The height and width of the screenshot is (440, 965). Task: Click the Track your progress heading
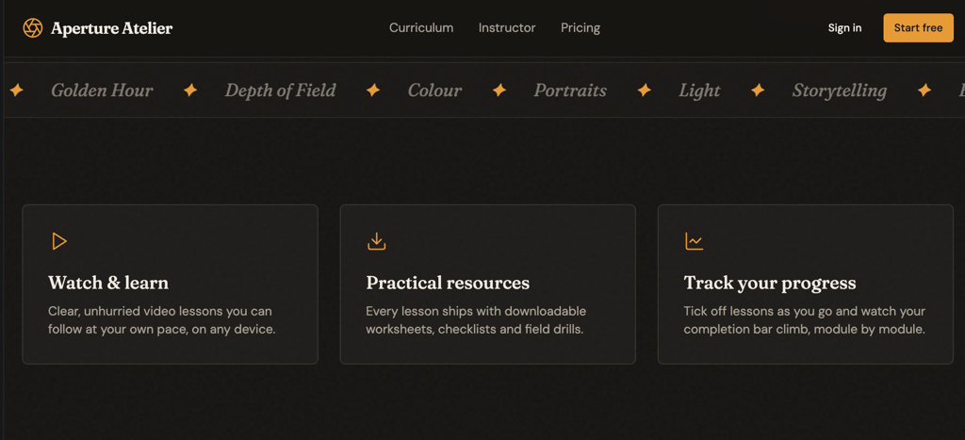point(770,283)
